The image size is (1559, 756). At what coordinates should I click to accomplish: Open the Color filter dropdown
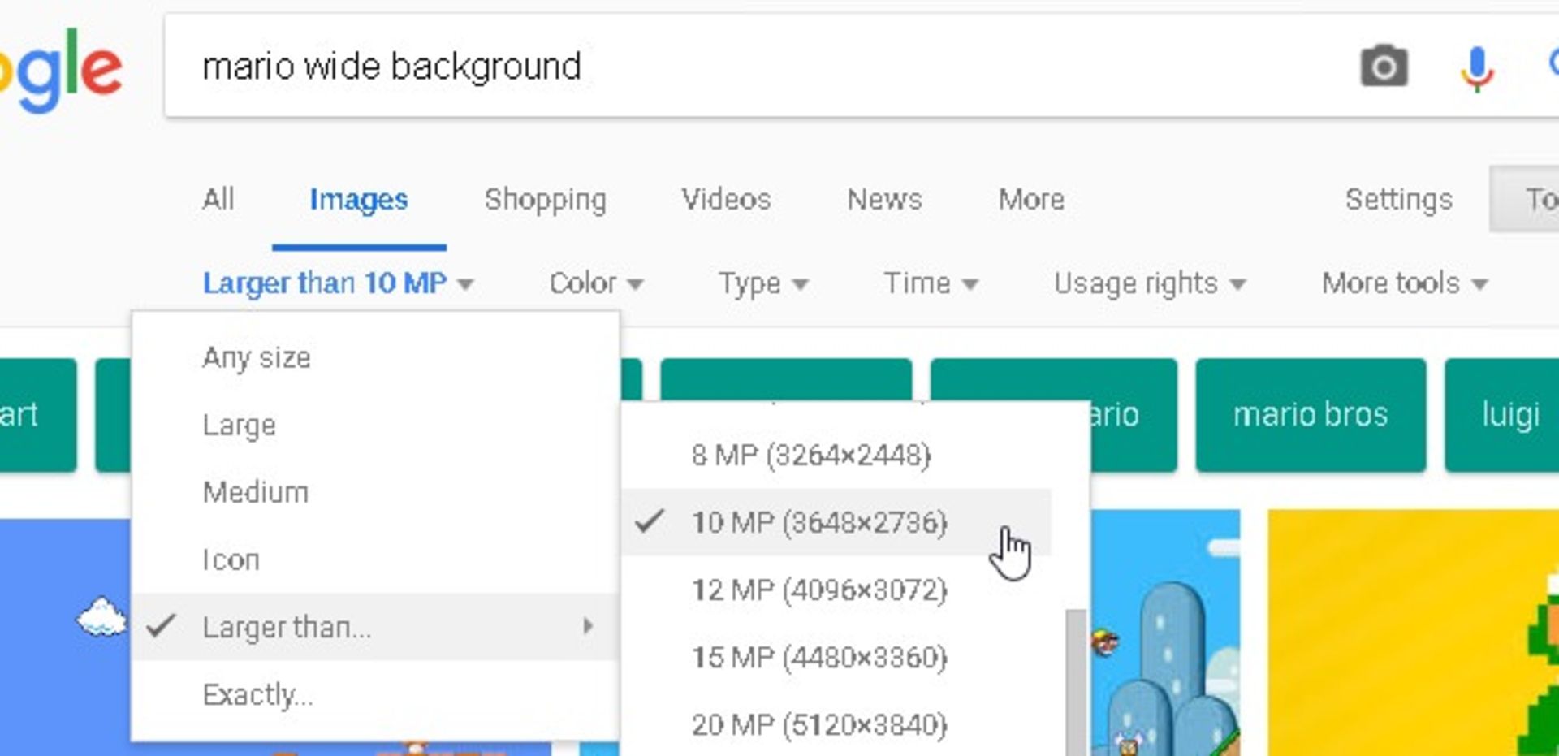[x=596, y=283]
